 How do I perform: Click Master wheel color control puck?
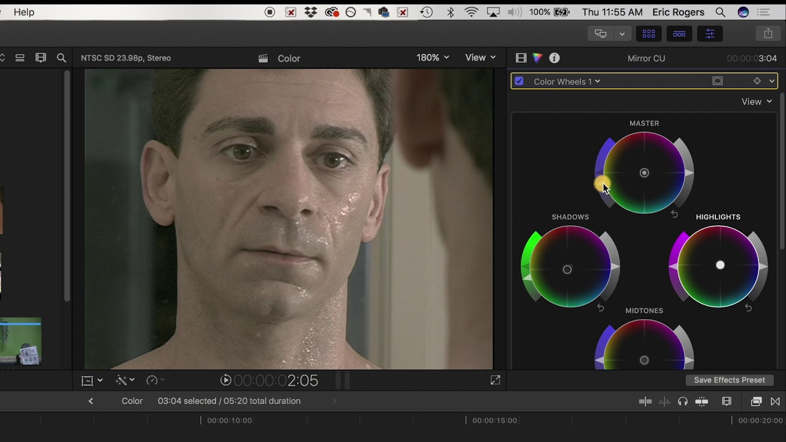click(x=644, y=173)
